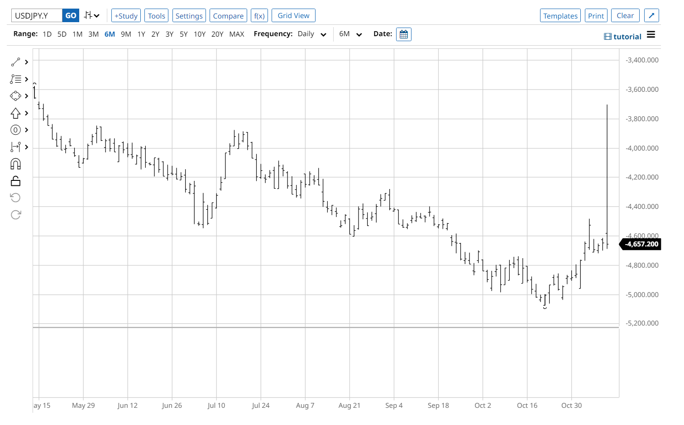Open the Daily frequency dropdown
Image resolution: width=684 pixels, height=425 pixels.
(312, 34)
